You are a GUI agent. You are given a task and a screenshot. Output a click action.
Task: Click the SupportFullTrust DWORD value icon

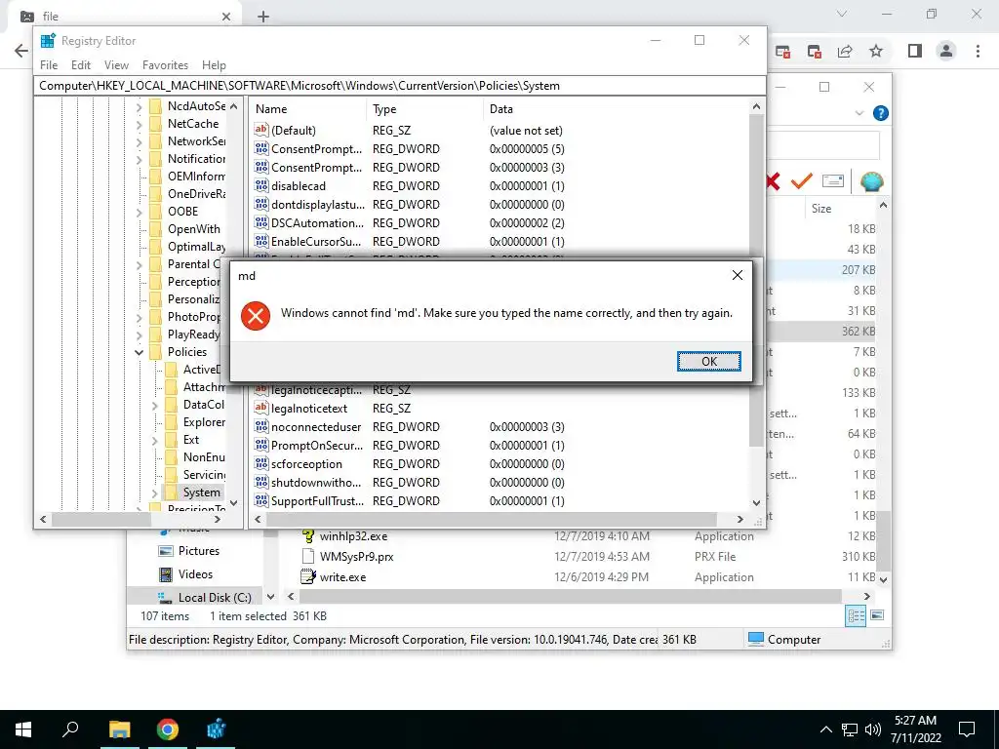coord(261,500)
